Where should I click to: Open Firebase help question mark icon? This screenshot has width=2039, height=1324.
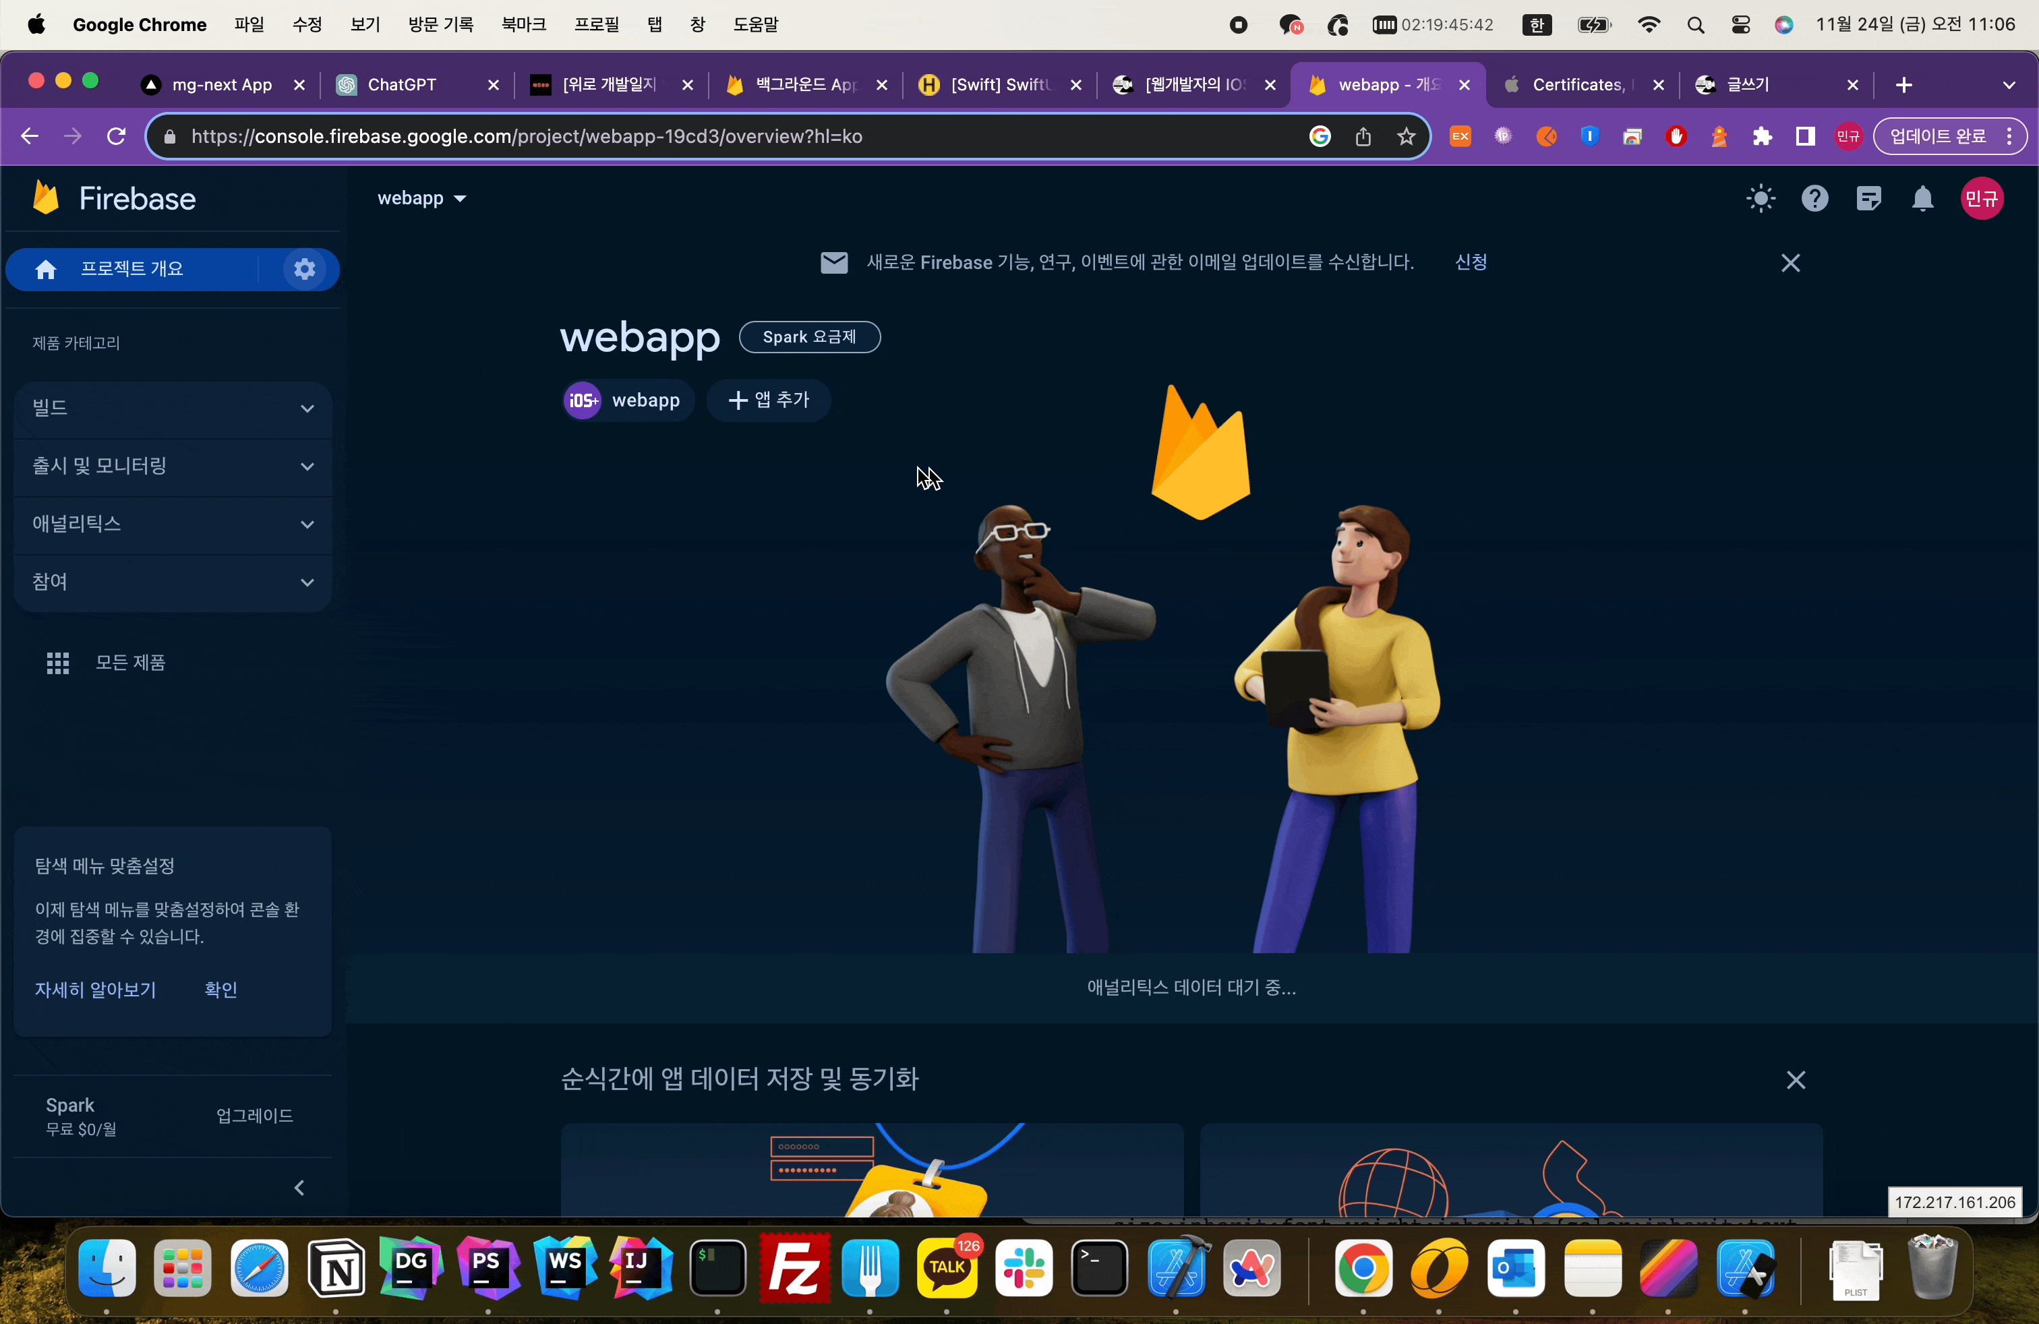click(x=1814, y=199)
